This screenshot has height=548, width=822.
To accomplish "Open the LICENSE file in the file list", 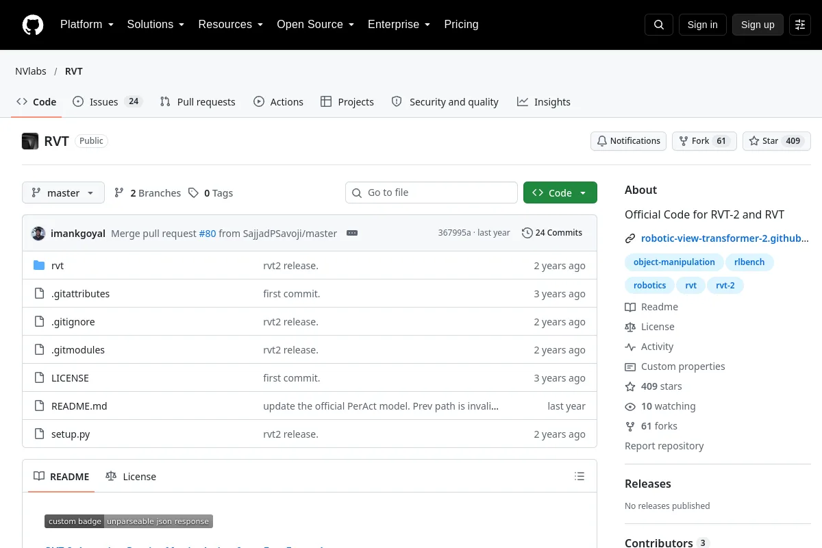I will 70,378.
